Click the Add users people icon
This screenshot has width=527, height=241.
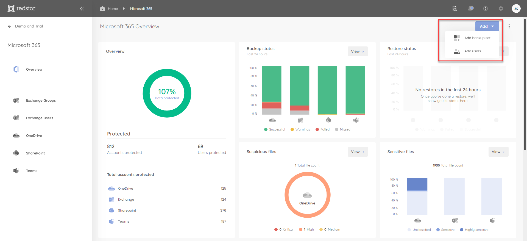[x=457, y=51]
